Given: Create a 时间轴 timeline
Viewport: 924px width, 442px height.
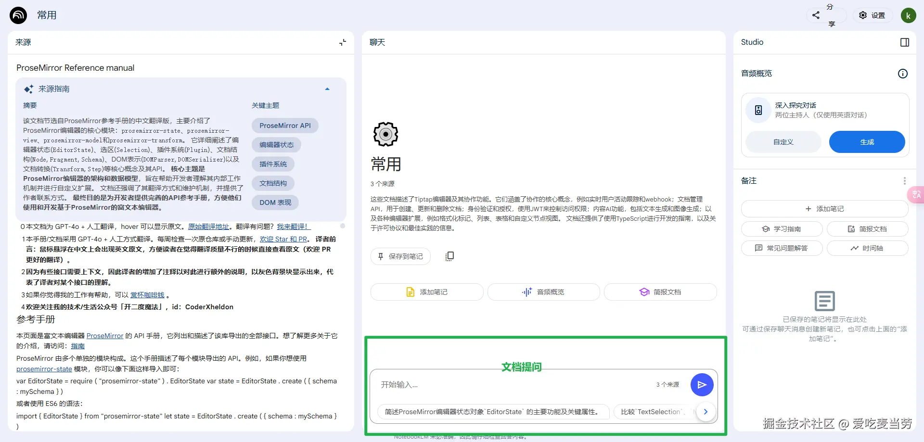Looking at the screenshot, I should (x=868, y=248).
